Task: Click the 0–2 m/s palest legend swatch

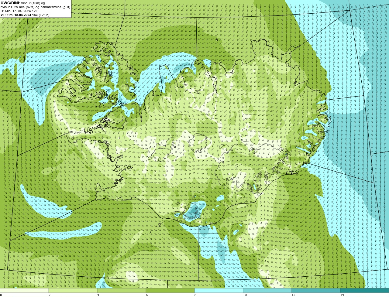Action: (x=24, y=290)
